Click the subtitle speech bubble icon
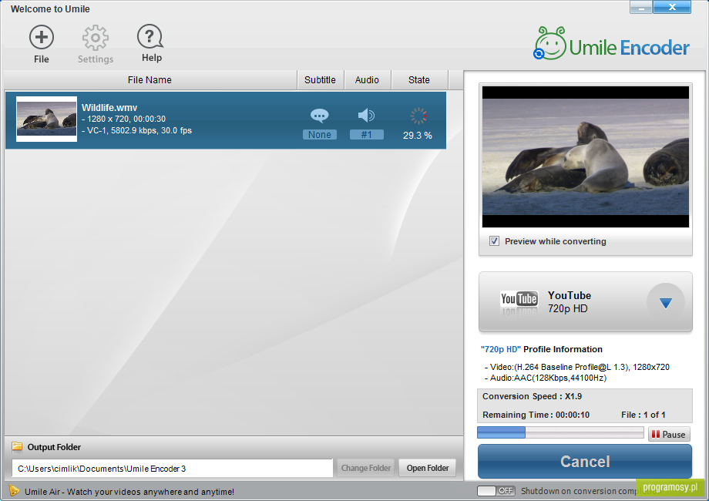709x501 pixels. 320,116
